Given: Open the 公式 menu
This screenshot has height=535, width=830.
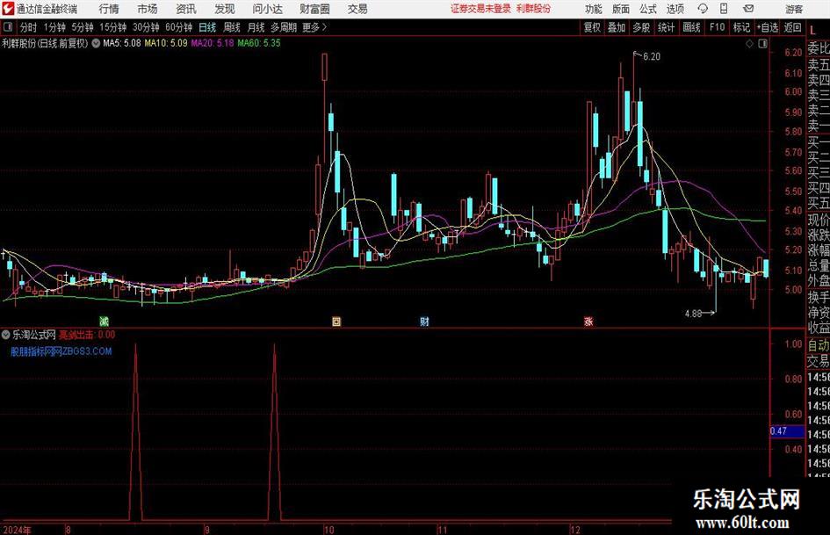Looking at the screenshot, I should [648, 9].
